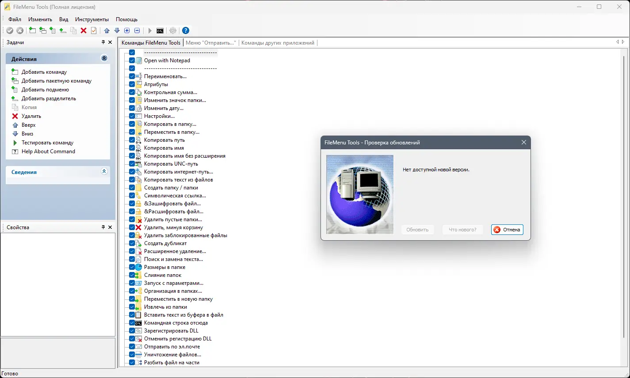This screenshot has height=378, width=630.
Task: Click the red X icon beside 'Удалить' in Действия
Action: [15, 116]
